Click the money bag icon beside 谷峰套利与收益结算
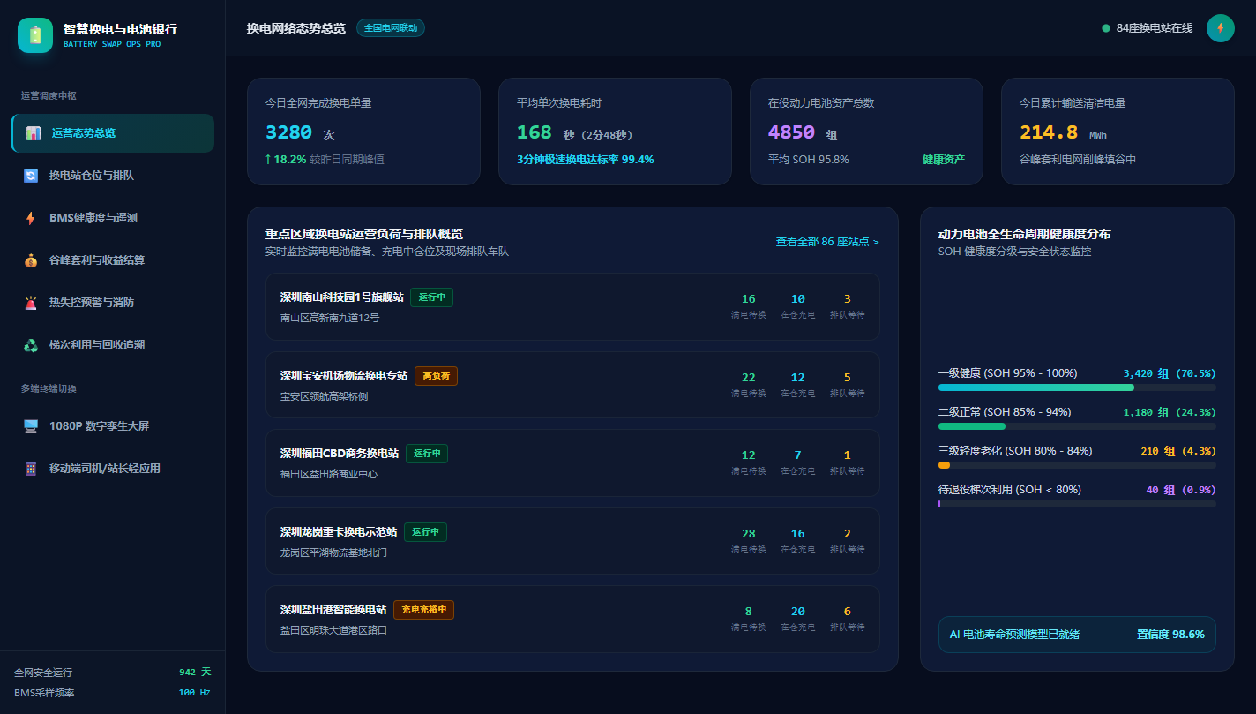The image size is (1256, 714). click(31, 260)
